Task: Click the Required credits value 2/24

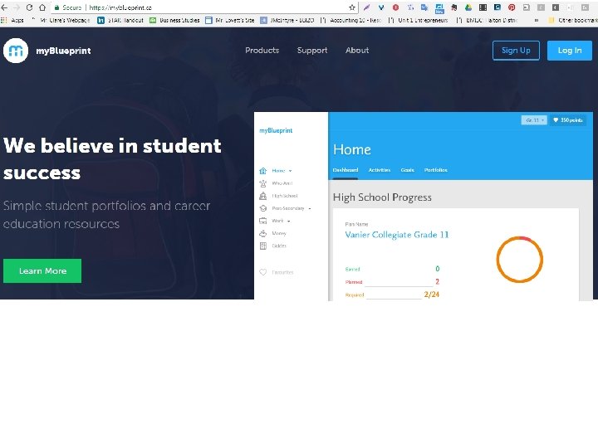Action: point(431,294)
